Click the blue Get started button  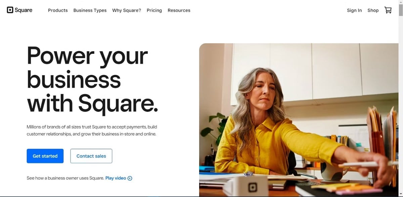point(45,156)
